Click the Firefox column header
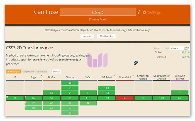The width and height of the screenshot is (195, 121). (52, 77)
